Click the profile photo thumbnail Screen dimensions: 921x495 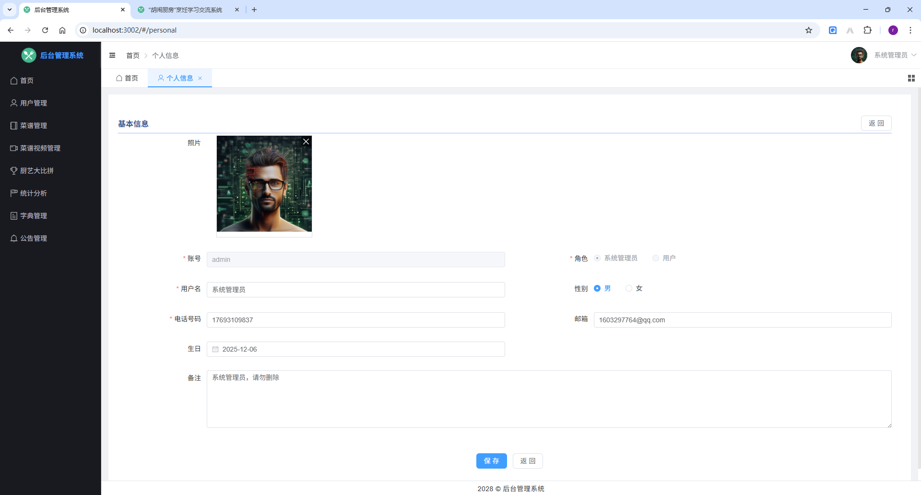[x=264, y=184]
